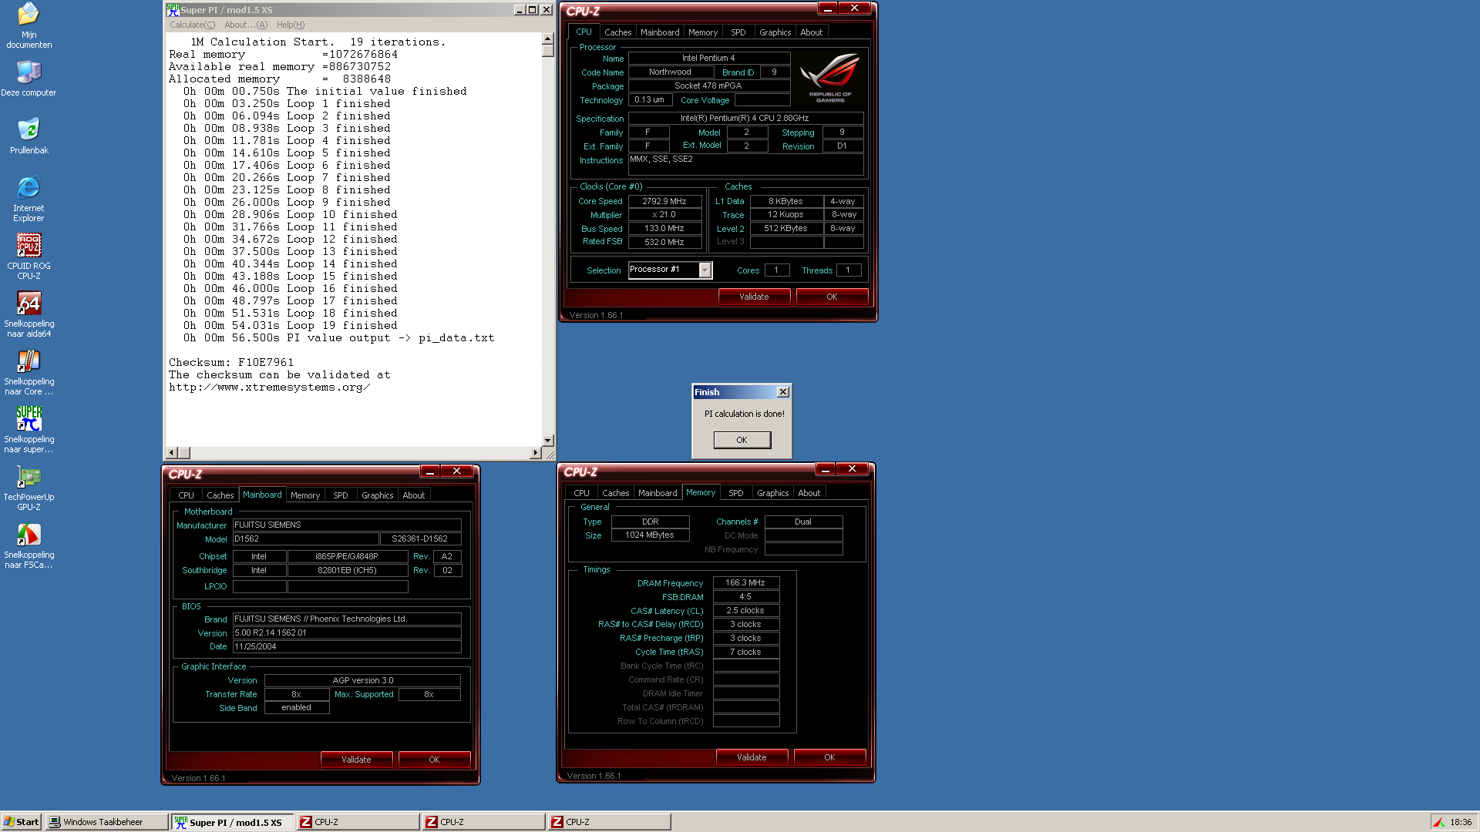Image resolution: width=1480 pixels, height=832 pixels.
Task: Open About tab in top CPU-Z window
Action: pos(811,32)
